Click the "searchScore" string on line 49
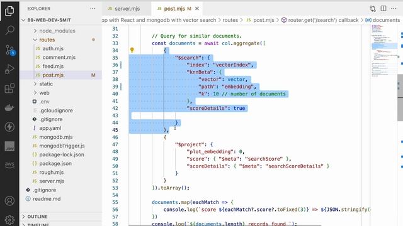Image resolution: width=403 pixels, height=226 pixels. [x=264, y=159]
